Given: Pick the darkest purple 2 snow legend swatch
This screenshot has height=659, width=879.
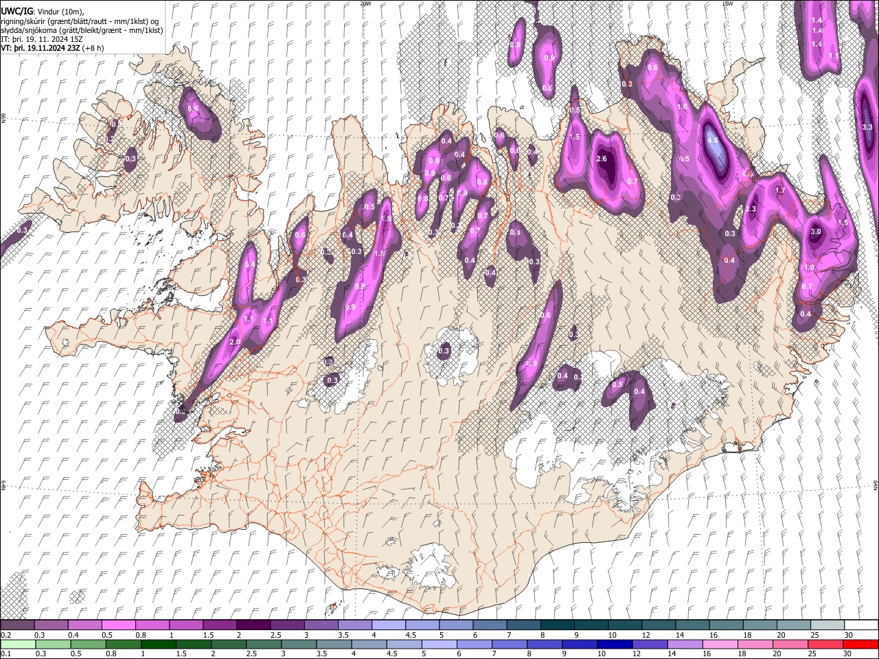Looking at the screenshot, I should 253,625.
